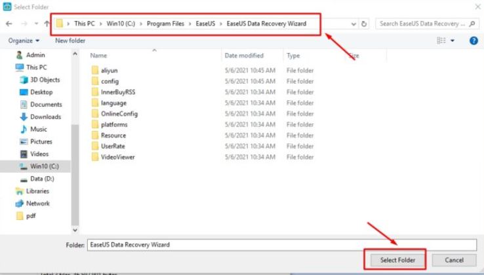Screen dimensions: 484x275
Task: Sort by Name column header
Action: click(98, 56)
